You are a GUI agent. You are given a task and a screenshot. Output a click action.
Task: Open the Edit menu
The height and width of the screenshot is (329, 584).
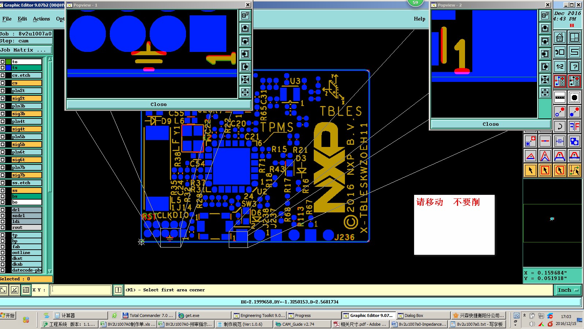[x=22, y=19]
